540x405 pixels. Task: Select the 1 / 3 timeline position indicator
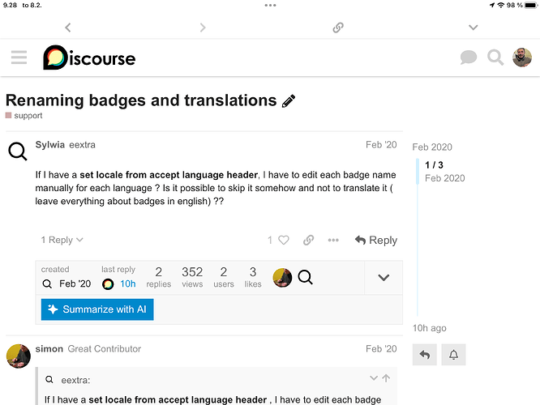pos(434,165)
